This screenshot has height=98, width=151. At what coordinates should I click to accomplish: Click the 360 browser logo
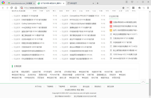coord(3,3)
